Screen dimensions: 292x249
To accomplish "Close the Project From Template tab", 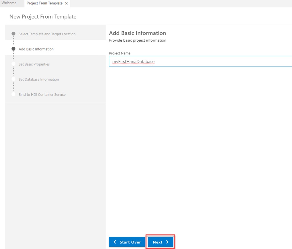I will [67, 3].
